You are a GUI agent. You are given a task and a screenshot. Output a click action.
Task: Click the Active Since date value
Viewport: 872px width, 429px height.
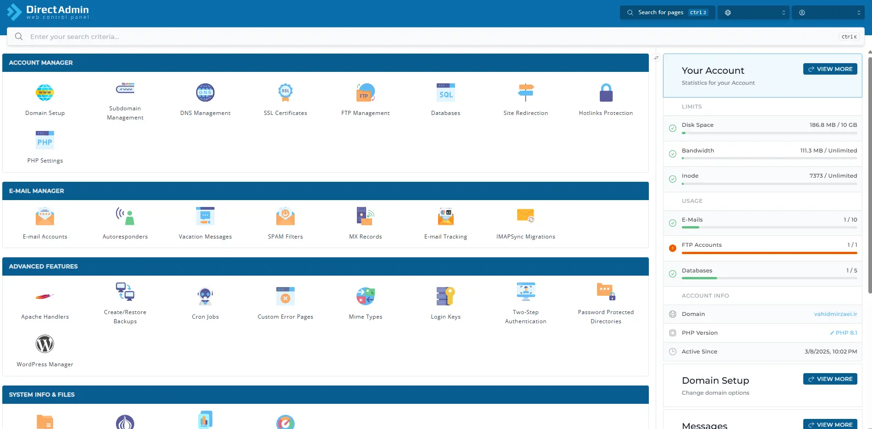[831, 352]
